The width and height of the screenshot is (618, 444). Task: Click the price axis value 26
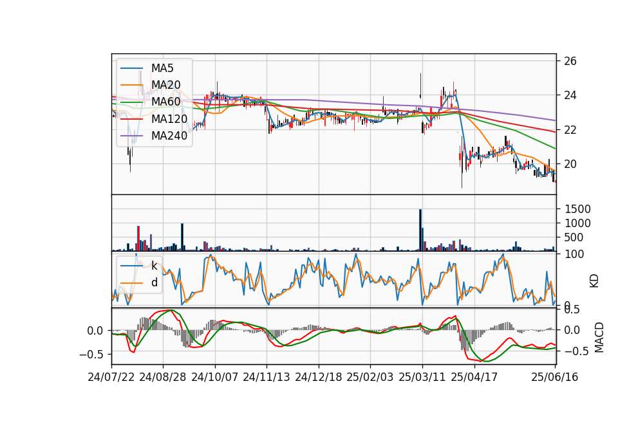coord(570,61)
